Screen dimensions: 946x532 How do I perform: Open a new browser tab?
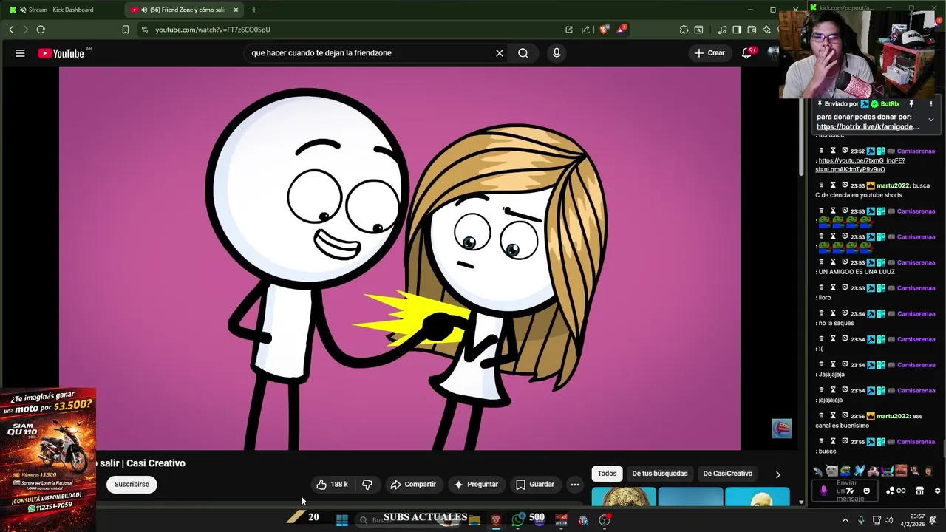click(x=254, y=10)
